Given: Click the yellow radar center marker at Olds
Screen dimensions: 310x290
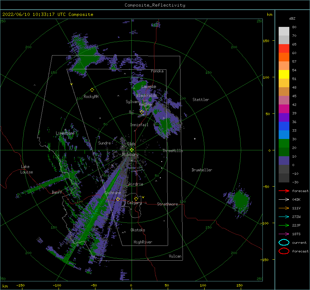Looking at the screenshot, I should pos(132,150).
